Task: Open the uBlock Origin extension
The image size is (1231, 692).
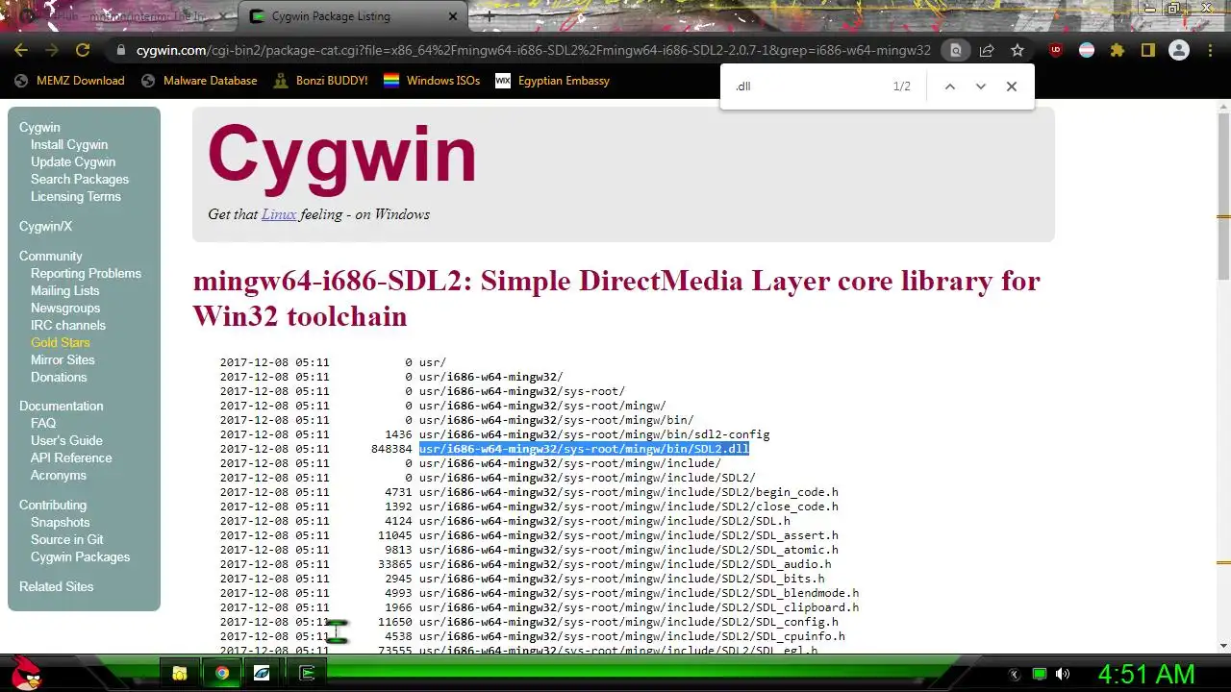Action: 1056,50
